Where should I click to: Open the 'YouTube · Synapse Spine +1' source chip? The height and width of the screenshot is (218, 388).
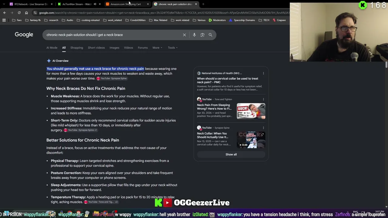[80, 130]
